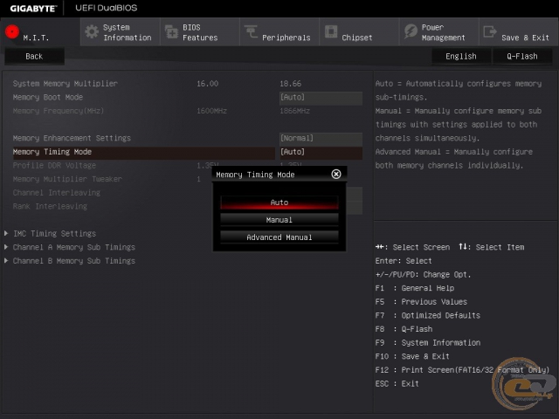Click the System Information gear icon
Viewport: 559px width, 419px height.
click(92, 32)
